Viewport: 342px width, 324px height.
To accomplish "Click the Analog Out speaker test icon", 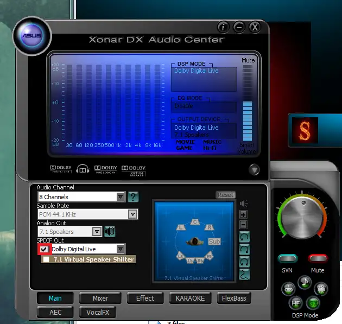I will point(110,232).
